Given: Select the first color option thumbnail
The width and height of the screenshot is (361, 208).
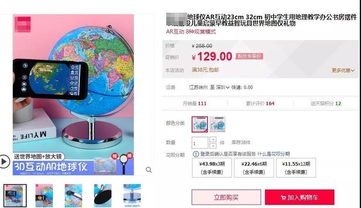Looking at the screenshot, I should click(200, 124).
